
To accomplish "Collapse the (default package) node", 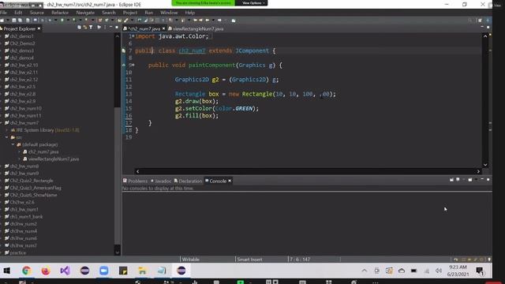I will [x=13, y=144].
